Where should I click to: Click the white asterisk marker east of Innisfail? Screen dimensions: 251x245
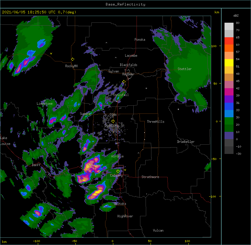pyautogui.click(x=146, y=88)
